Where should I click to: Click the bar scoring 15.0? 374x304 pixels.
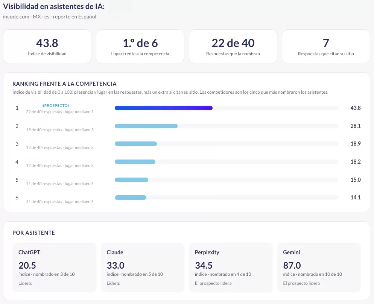pos(131,180)
